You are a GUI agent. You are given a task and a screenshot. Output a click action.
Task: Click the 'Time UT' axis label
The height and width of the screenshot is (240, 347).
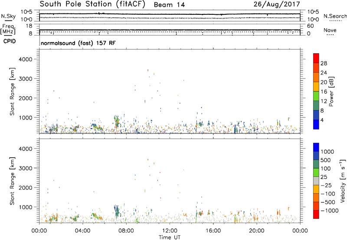point(170,237)
